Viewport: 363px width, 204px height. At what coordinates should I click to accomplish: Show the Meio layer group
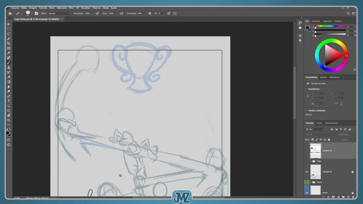307,161
